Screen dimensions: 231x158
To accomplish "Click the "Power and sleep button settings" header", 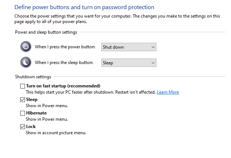I will (x=46, y=32).
